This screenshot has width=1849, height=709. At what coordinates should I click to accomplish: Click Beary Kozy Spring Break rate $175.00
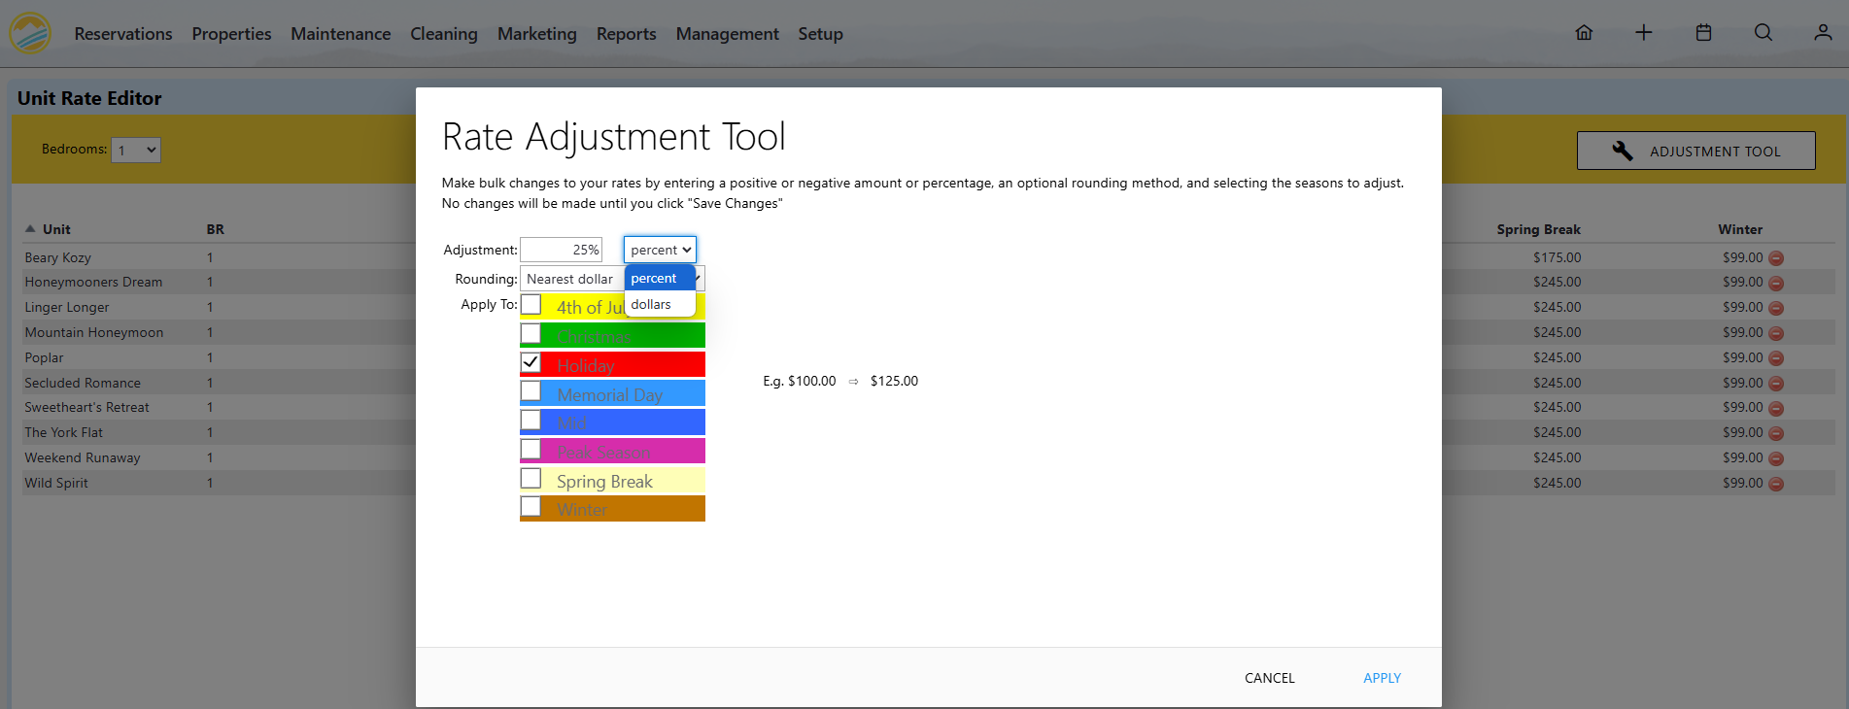(x=1557, y=257)
